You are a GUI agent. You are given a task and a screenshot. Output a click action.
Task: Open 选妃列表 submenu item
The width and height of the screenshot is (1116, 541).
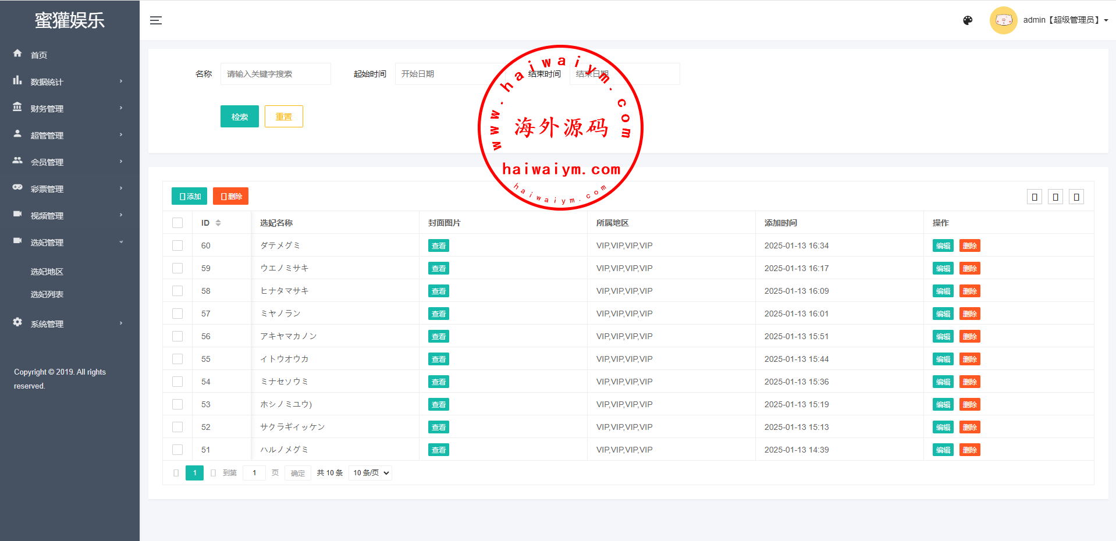pos(47,294)
